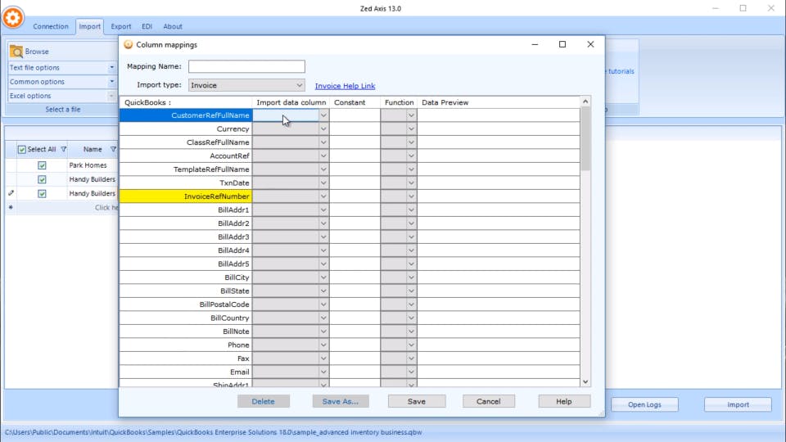The image size is (786, 442).
Task: Click the scroll up arrow of mapping grid
Action: [585, 101]
